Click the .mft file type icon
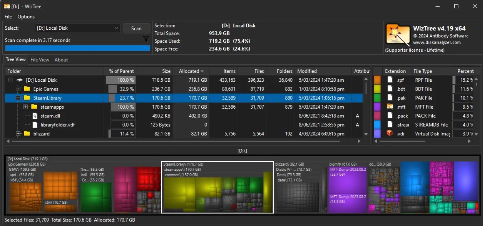This screenshot has height=226, width=483. pos(390,107)
